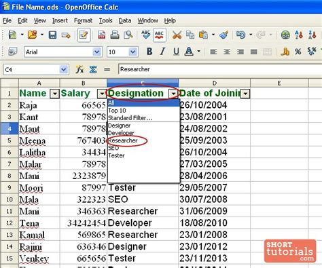Click the Function equals icon
This screenshot has height=268, width=322.
[107, 69]
